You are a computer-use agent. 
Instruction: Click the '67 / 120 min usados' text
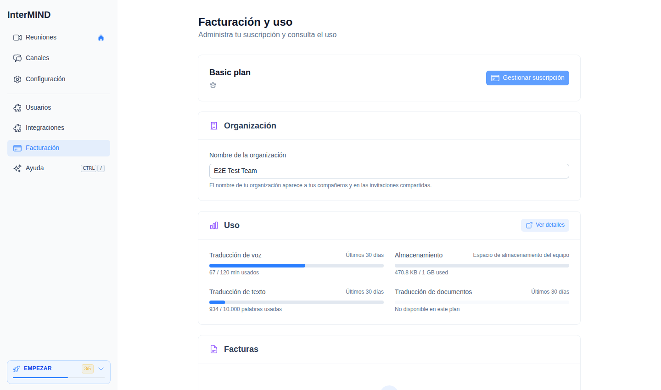pyautogui.click(x=234, y=273)
